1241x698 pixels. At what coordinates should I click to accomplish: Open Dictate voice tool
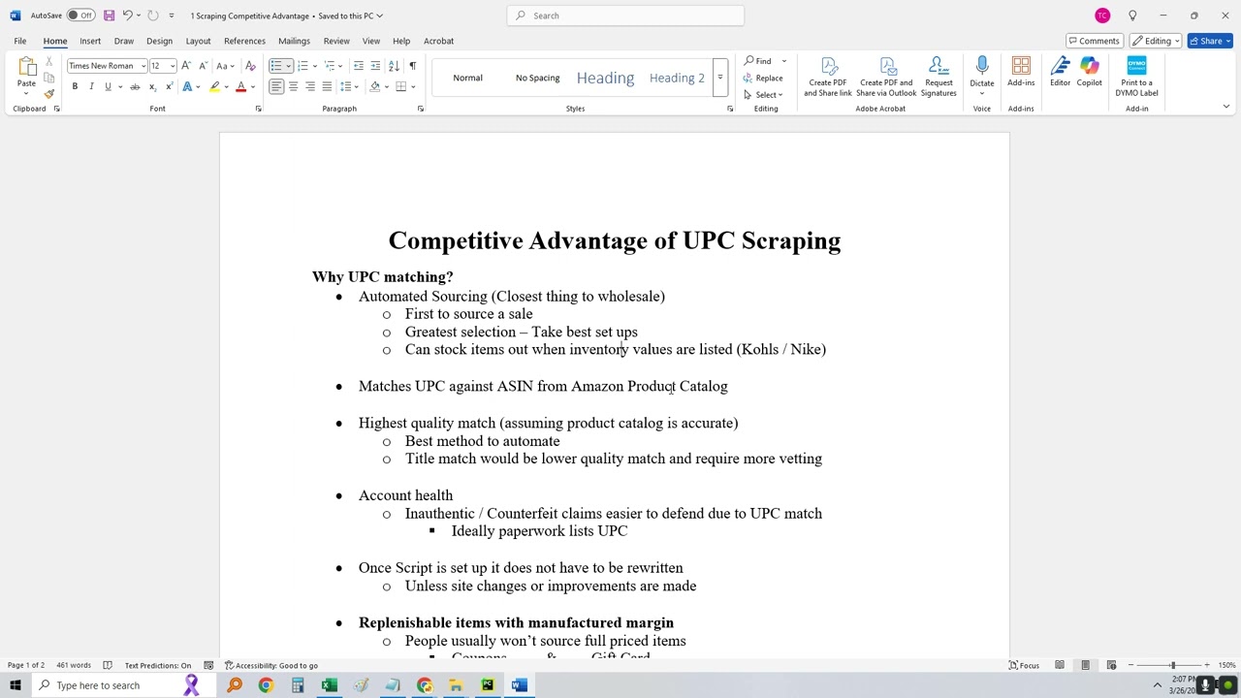(982, 74)
